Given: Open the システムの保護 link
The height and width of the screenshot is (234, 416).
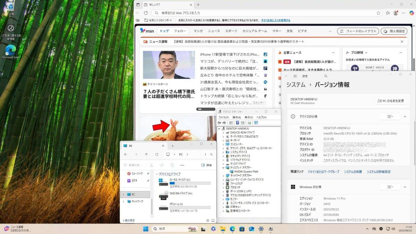Looking at the screenshot, I should click(x=353, y=172).
